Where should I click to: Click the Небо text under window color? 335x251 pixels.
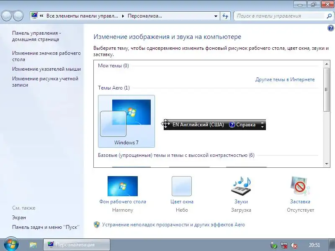(182, 210)
